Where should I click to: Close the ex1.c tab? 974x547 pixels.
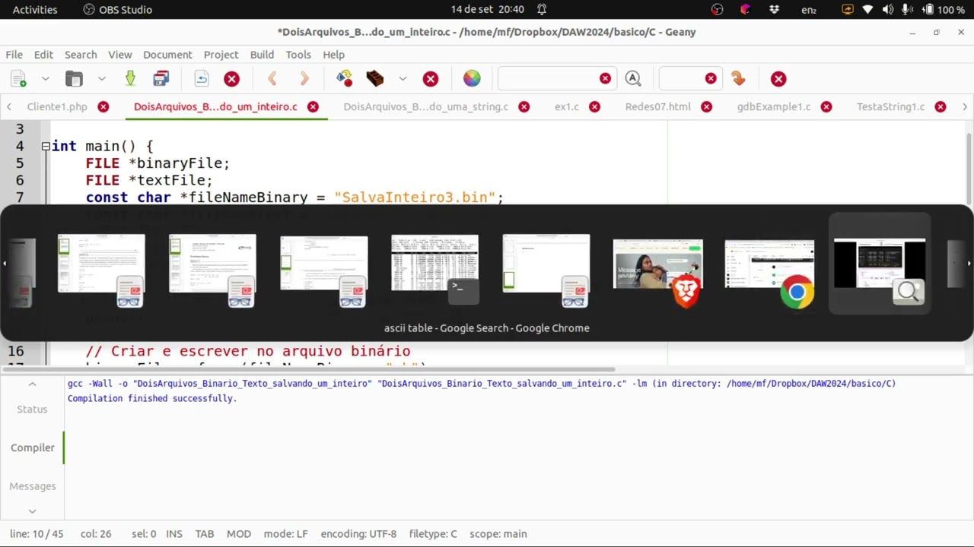coord(595,106)
